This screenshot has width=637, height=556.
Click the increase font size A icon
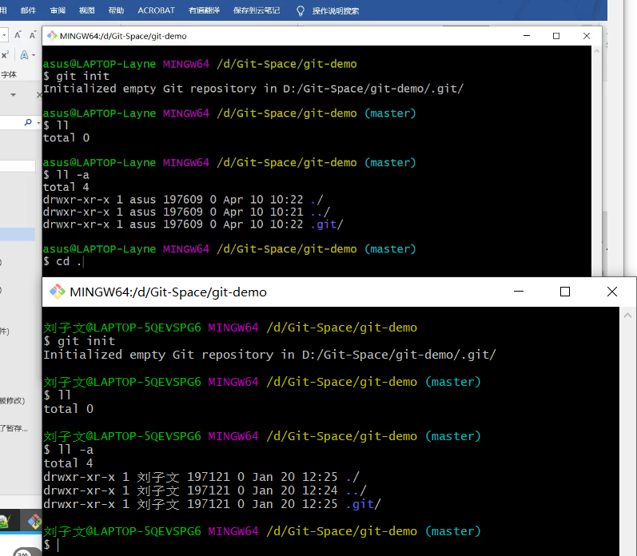[x=18, y=35]
